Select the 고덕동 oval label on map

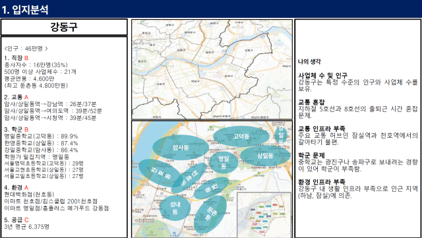[x=241, y=136]
